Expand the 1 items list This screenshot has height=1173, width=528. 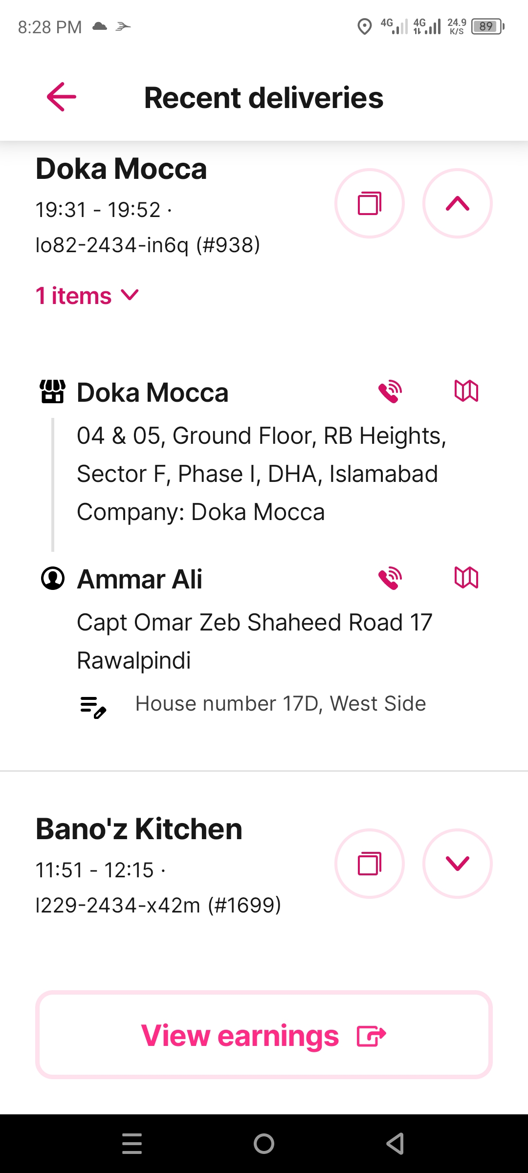click(88, 296)
